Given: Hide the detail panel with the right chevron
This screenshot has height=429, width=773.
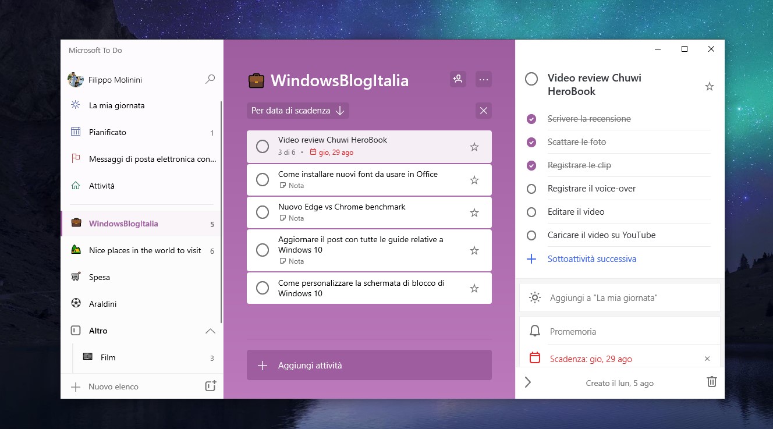Looking at the screenshot, I should [x=528, y=382].
